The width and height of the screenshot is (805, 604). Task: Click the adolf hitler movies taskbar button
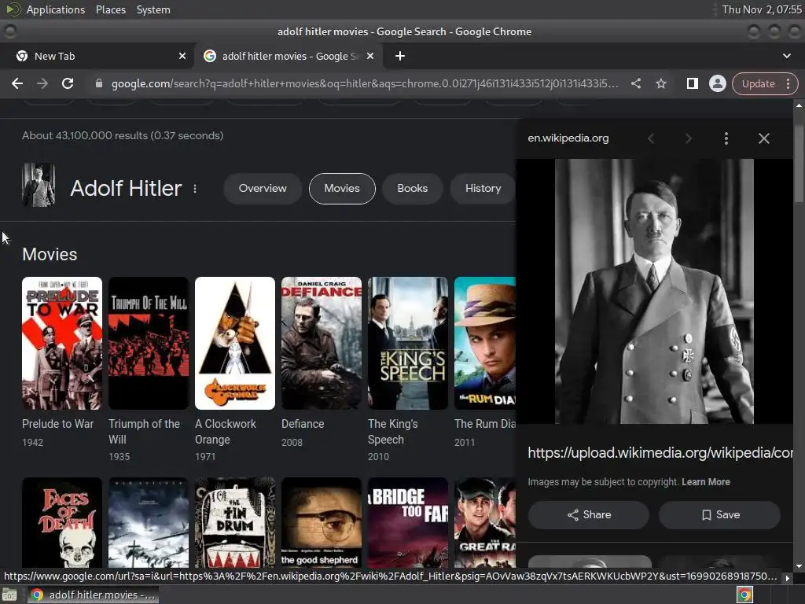93,595
